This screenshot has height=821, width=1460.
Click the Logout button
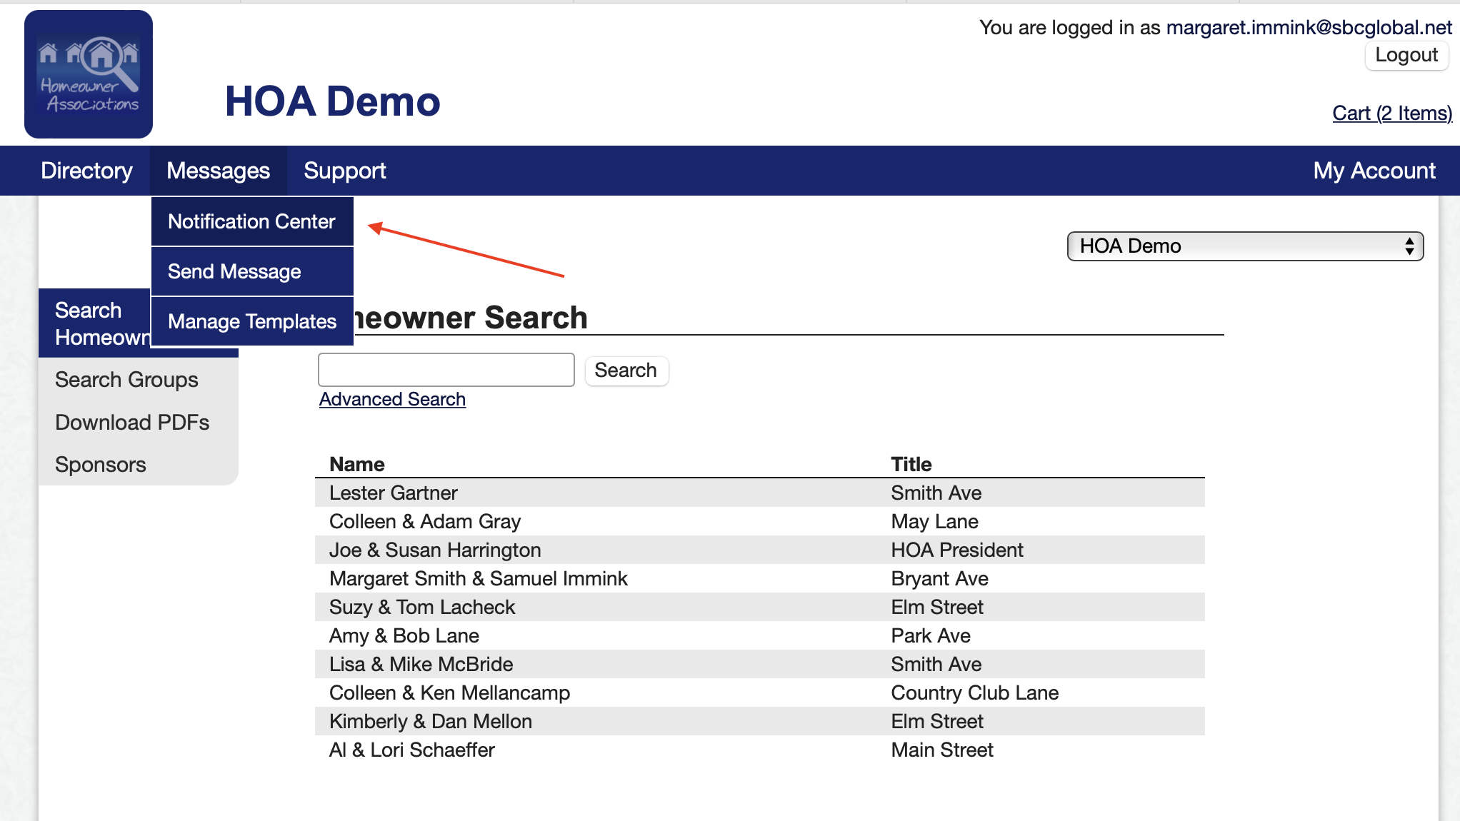click(1406, 55)
